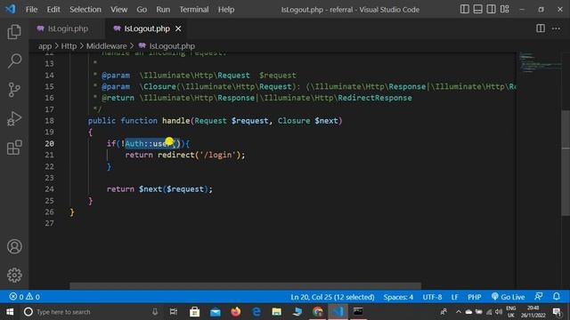Change language mode PHP
The width and height of the screenshot is (570, 320).
(475, 297)
